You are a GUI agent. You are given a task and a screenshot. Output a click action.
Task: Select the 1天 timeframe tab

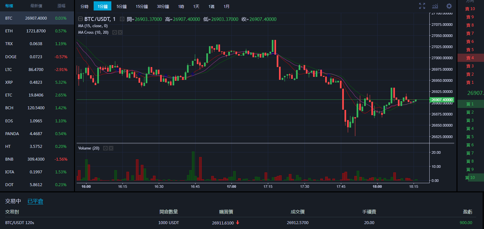tap(196, 7)
